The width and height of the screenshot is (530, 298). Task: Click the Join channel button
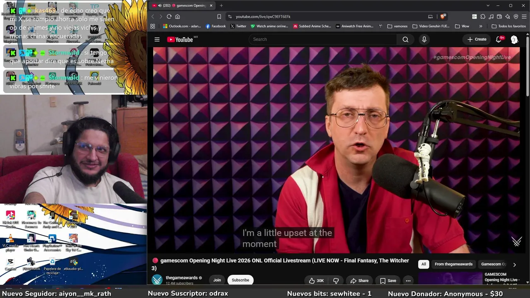pyautogui.click(x=217, y=280)
